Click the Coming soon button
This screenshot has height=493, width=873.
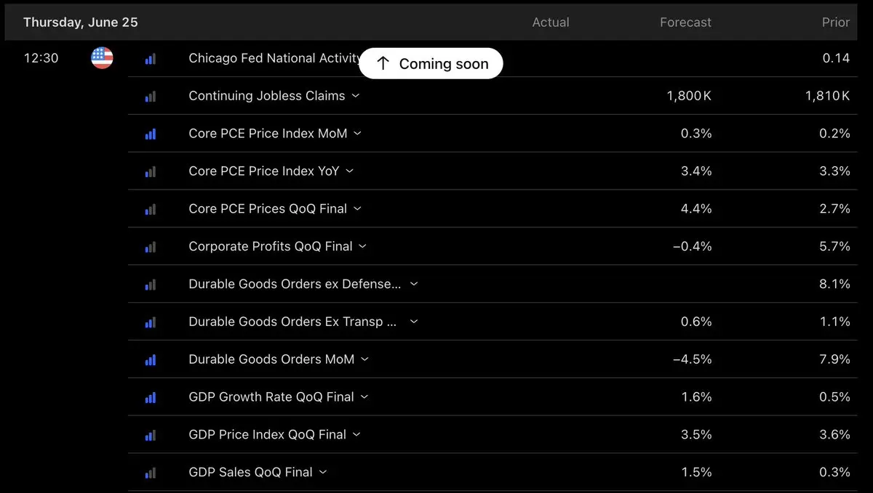(431, 63)
